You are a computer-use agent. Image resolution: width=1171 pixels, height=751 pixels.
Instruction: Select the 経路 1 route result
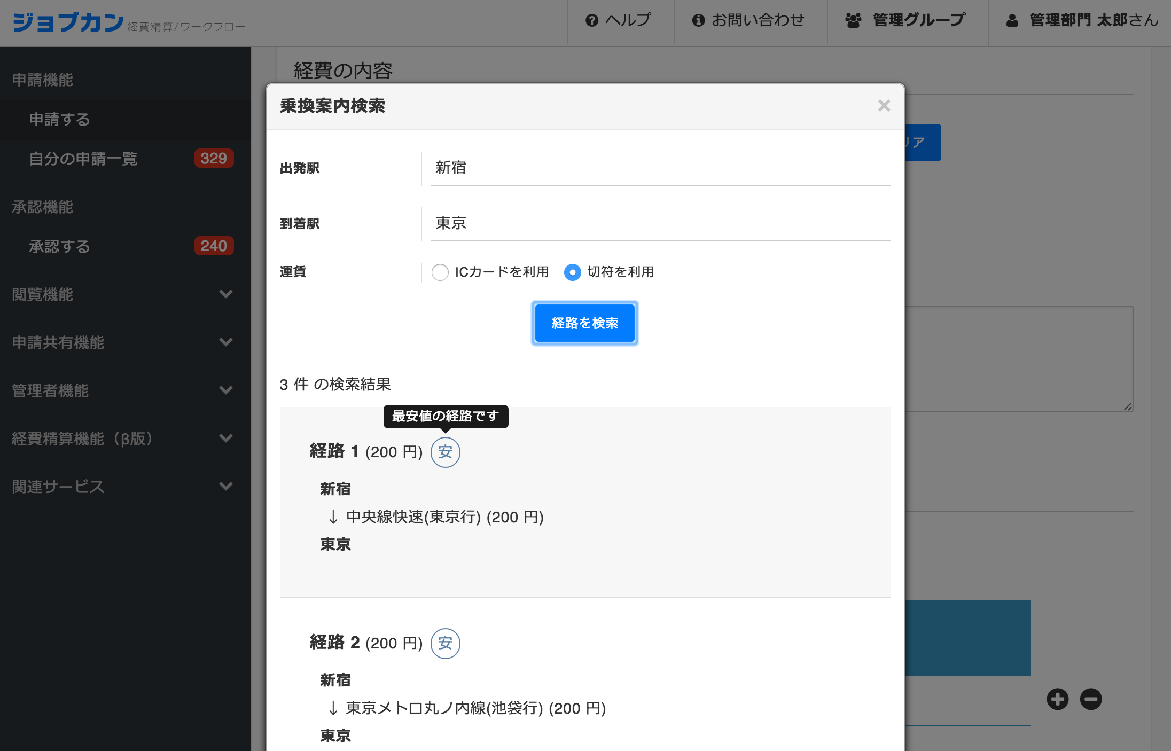[585, 502]
